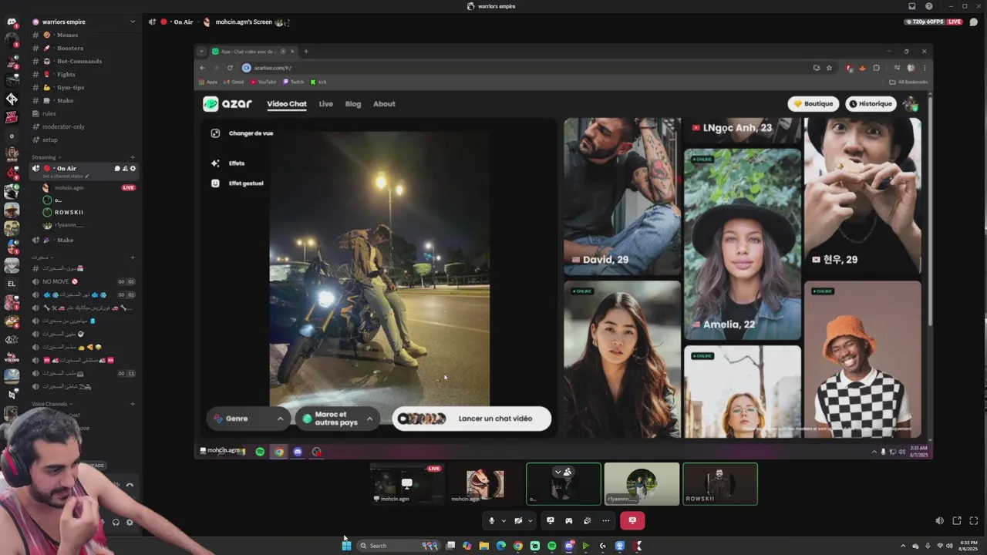987x555 pixels.
Task: Add channel to Voice Channels category
Action: pyautogui.click(x=133, y=404)
